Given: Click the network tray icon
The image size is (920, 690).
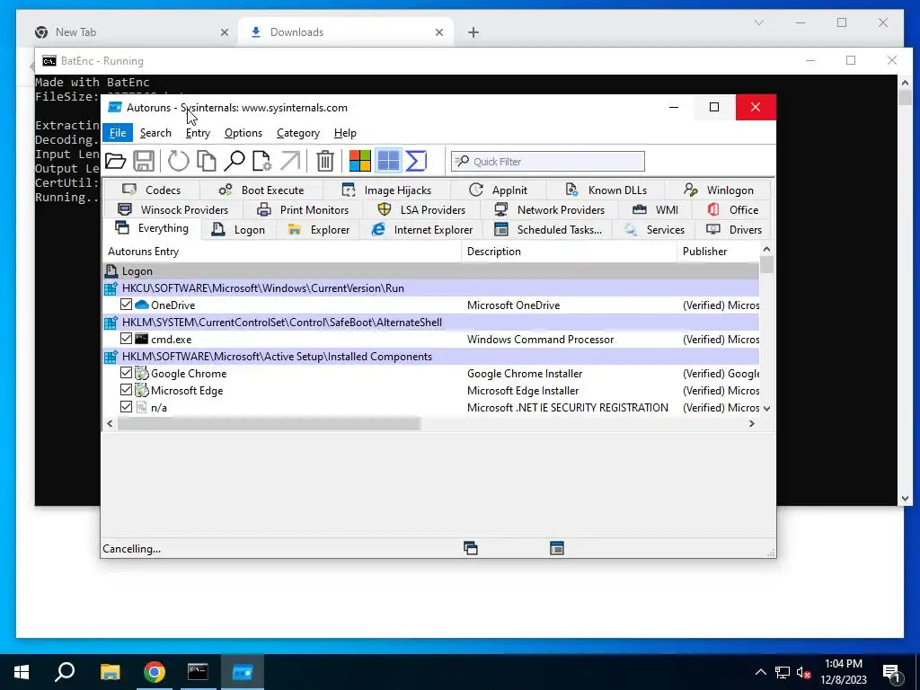Looking at the screenshot, I should click(783, 672).
